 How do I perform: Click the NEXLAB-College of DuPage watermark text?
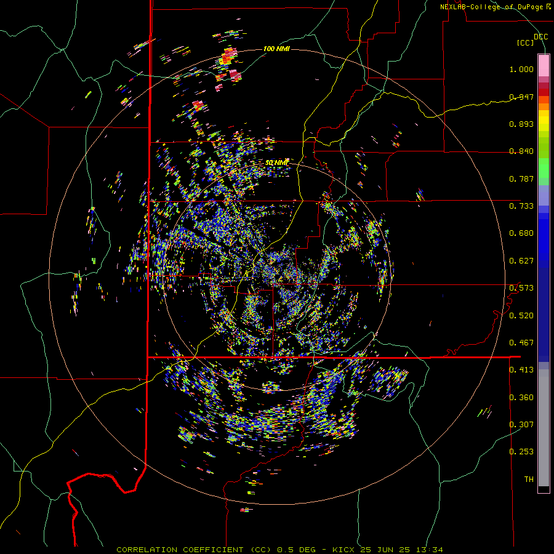click(x=495, y=7)
